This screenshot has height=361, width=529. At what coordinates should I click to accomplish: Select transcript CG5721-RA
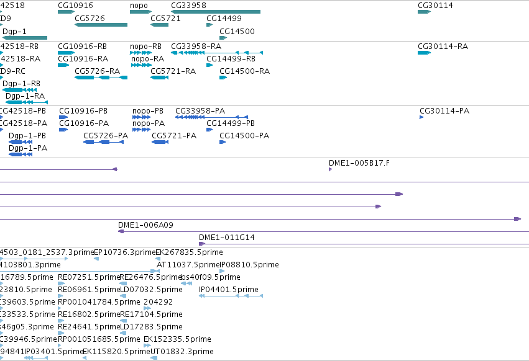(159, 78)
